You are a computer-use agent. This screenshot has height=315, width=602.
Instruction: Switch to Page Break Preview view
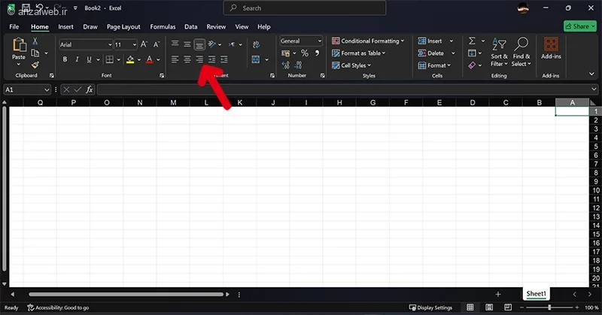pyautogui.click(x=507, y=307)
